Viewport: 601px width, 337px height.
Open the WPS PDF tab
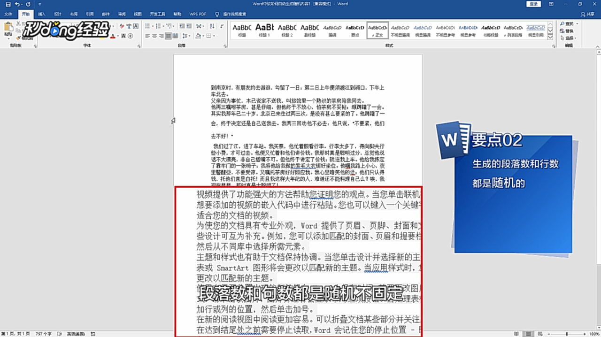click(x=198, y=14)
